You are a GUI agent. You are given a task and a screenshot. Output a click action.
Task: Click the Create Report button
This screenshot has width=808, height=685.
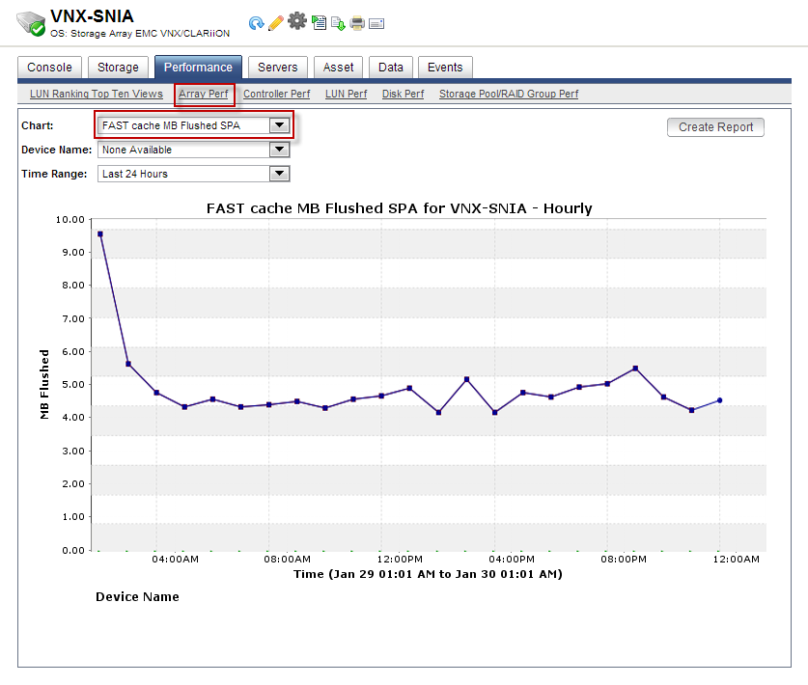click(x=715, y=127)
